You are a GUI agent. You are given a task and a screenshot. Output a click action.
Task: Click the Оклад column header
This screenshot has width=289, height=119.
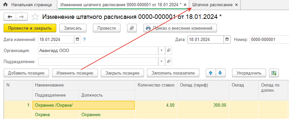(x=244, y=90)
